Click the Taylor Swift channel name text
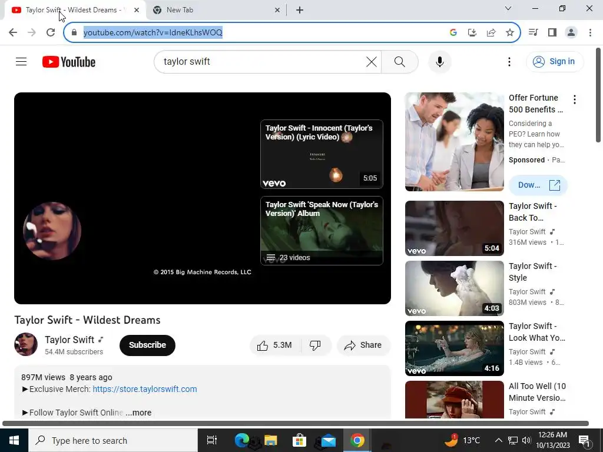 [69, 340]
